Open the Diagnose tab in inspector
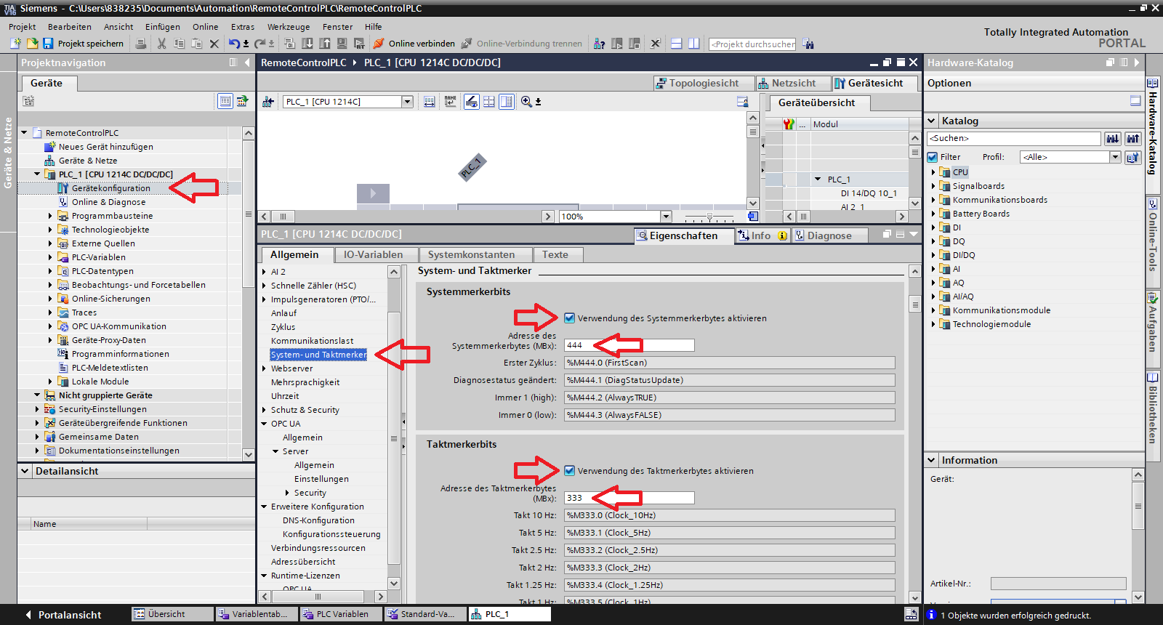 pos(829,235)
